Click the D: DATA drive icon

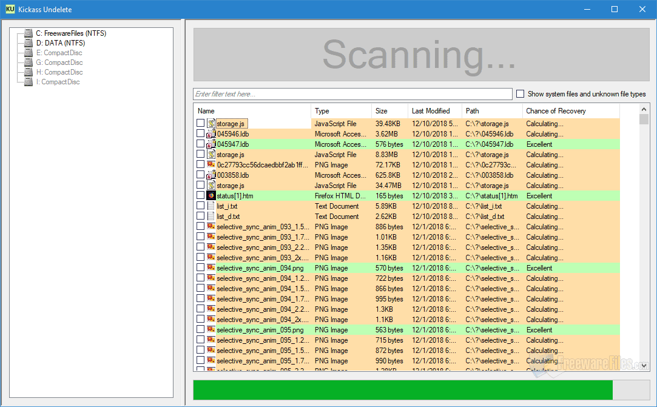(29, 43)
